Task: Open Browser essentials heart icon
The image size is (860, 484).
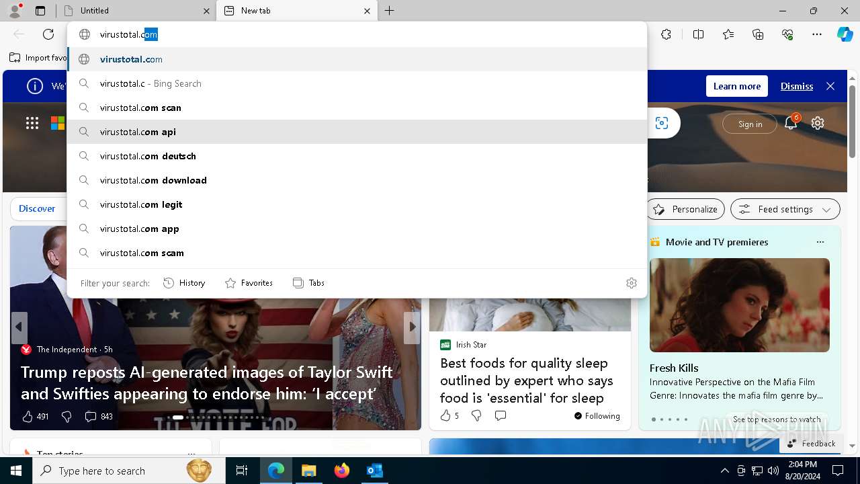Action: coord(787,34)
